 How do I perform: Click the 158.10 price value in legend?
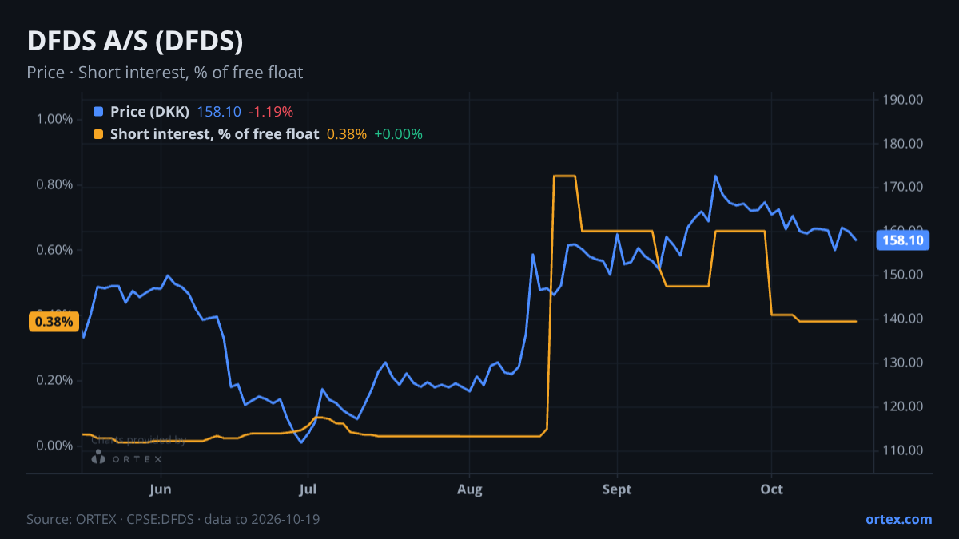pos(219,112)
